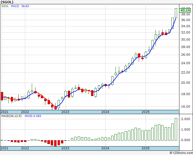Click 2021 on the price chart timeline

pyautogui.click(x=5, y=112)
